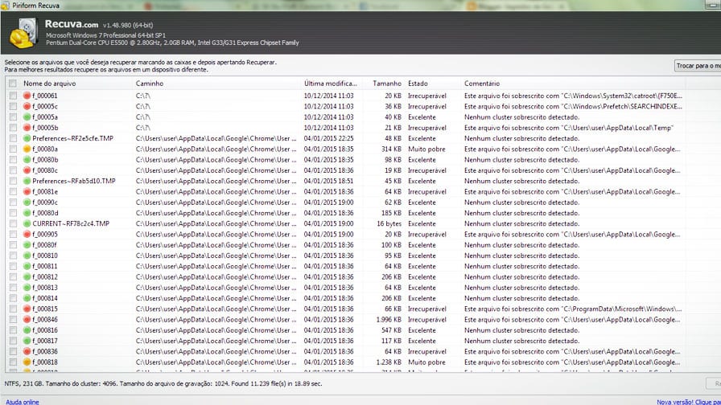This screenshot has height=405, width=721.
Task: Click the 1.996 KB size cell
Action: (389, 320)
